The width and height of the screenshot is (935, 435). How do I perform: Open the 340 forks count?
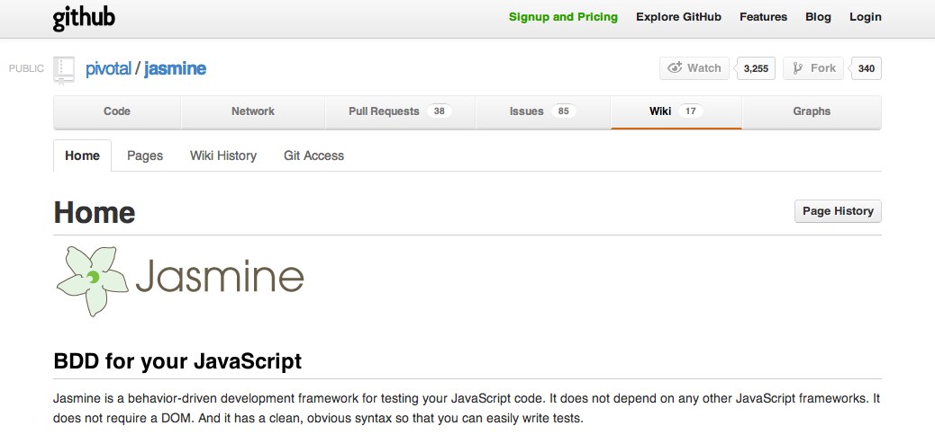click(x=866, y=68)
